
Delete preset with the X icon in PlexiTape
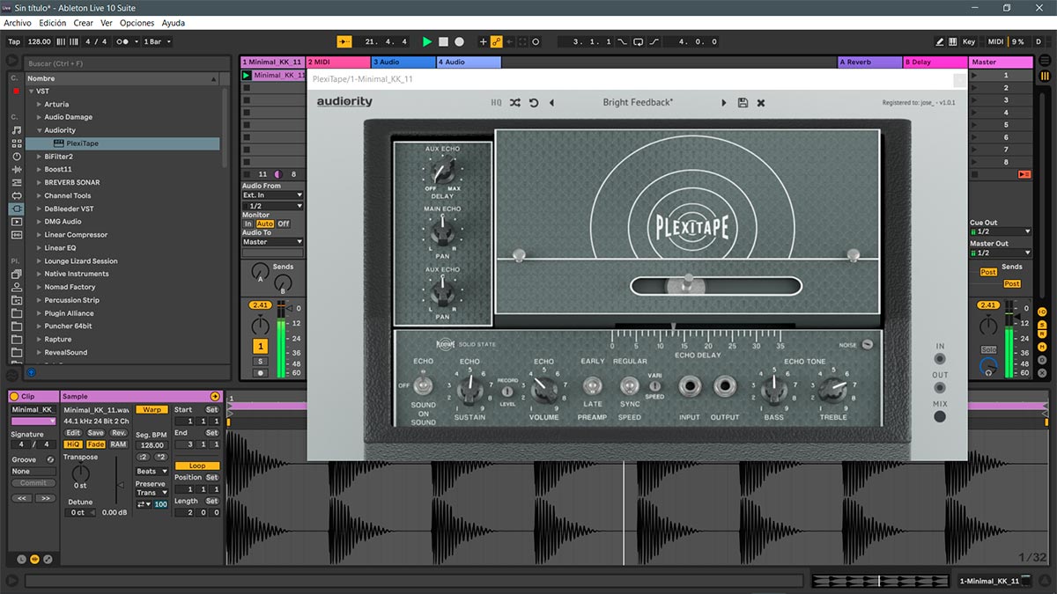point(761,103)
